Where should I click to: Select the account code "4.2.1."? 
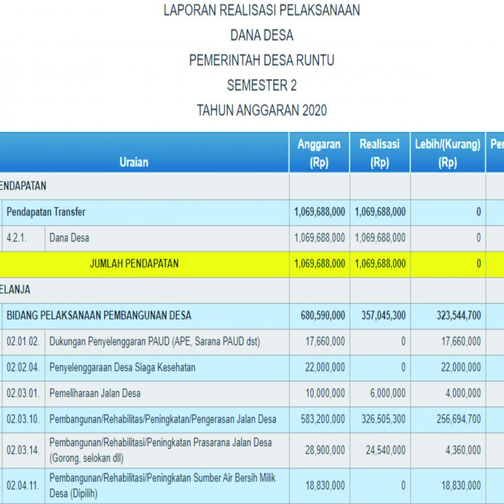click(16, 238)
